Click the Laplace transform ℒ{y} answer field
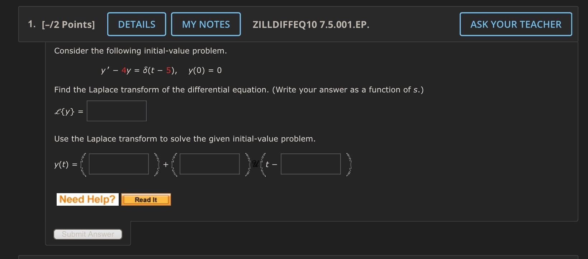Image resolution: width=588 pixels, height=259 pixels. tap(117, 111)
